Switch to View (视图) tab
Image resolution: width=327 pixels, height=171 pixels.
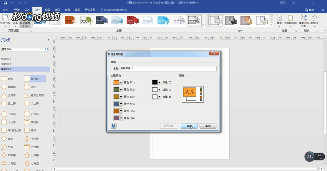(x=77, y=10)
